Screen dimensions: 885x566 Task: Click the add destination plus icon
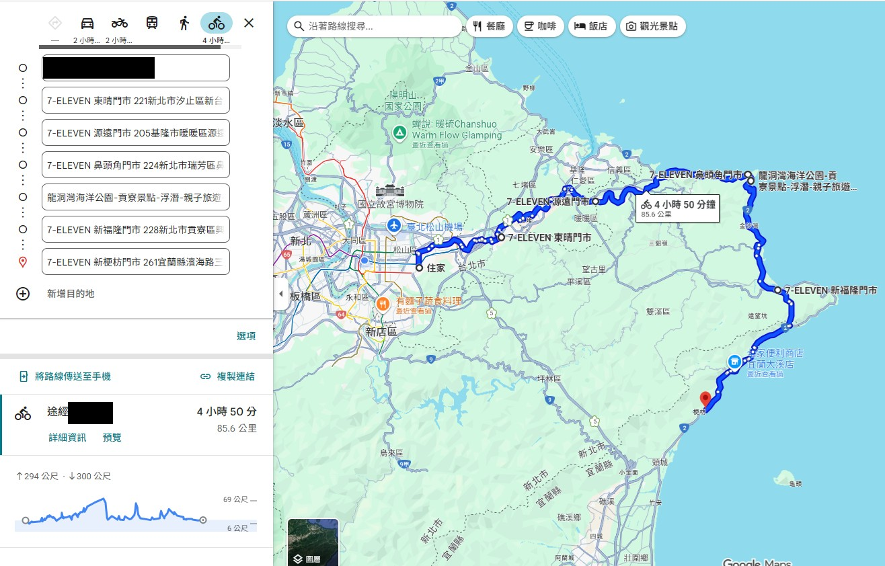click(23, 294)
